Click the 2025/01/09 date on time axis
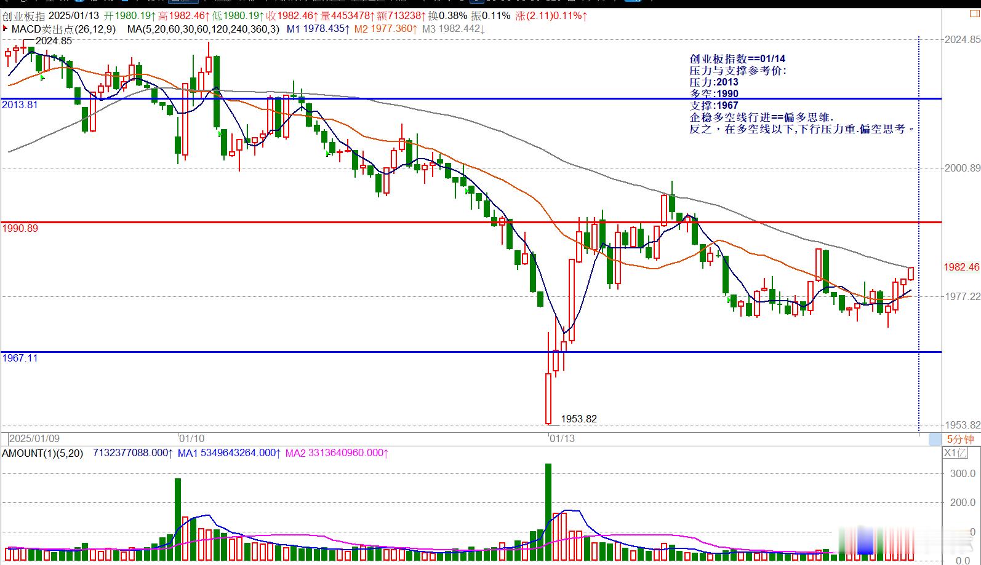This screenshot has height=565, width=981. [x=34, y=438]
